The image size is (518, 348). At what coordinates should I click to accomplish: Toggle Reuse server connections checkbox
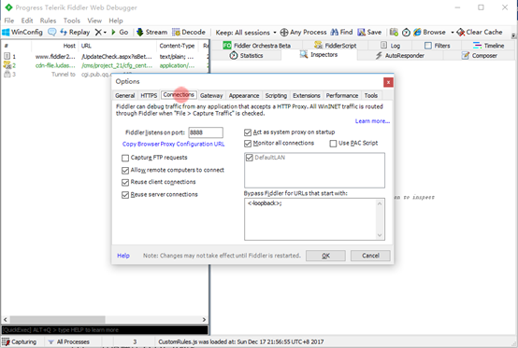(x=125, y=195)
